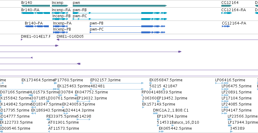The image size is (258, 133).
Task: Select the DMG1A.2_1.B08.C1 feature
Action: tap(156, 113)
